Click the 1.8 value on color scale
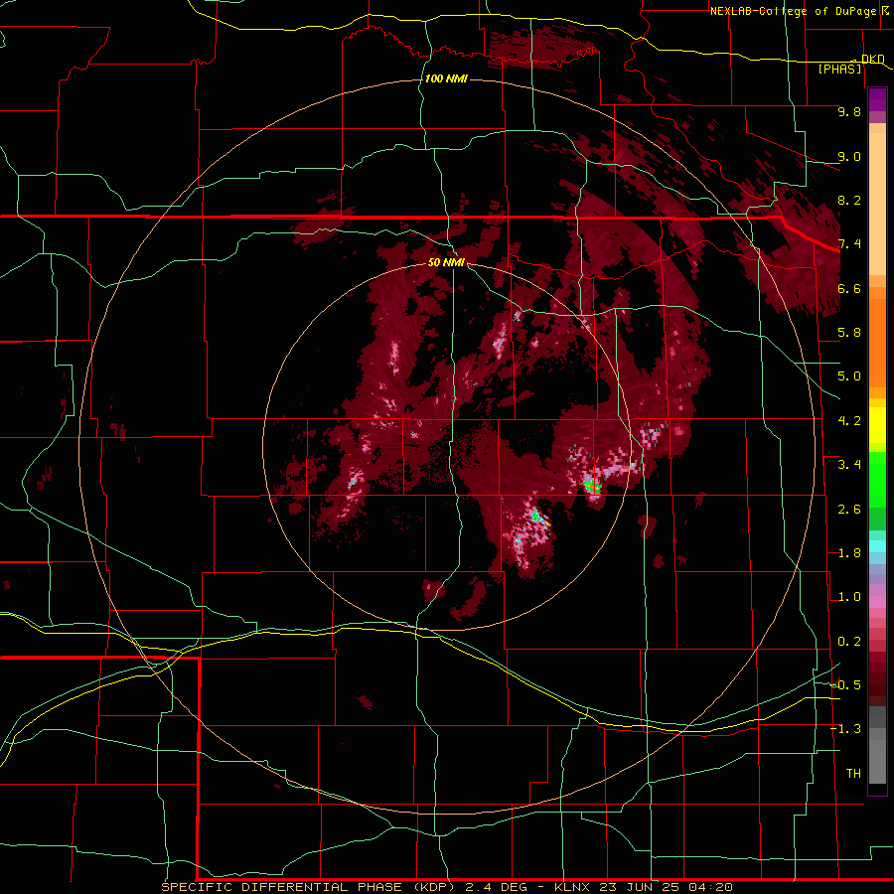894x894 pixels. [849, 553]
